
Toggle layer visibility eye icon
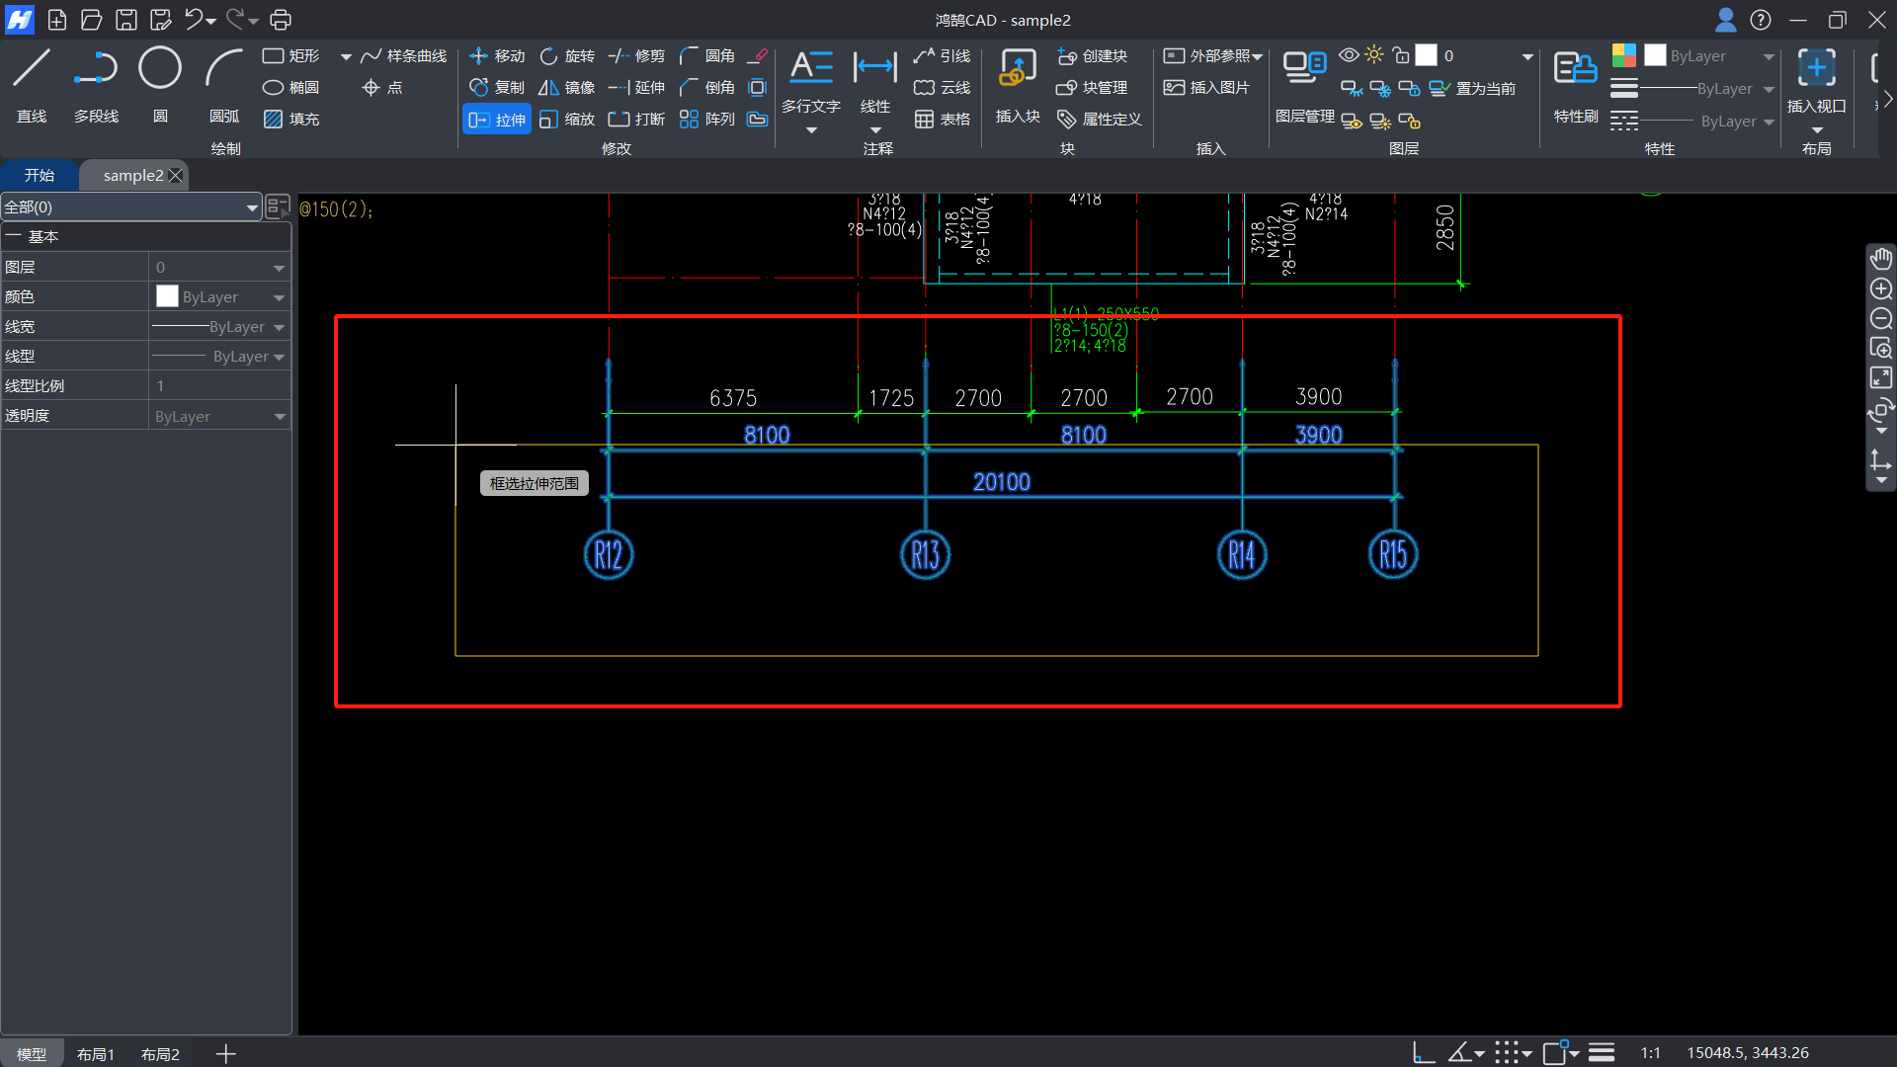[x=1348, y=55]
